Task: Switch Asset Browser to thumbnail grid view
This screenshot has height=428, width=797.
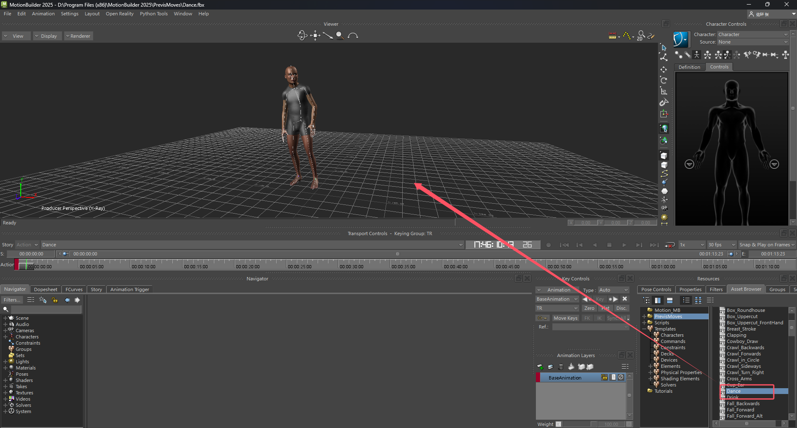Action: (698, 300)
